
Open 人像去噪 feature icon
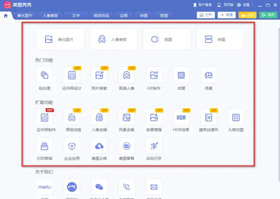pos(99,117)
